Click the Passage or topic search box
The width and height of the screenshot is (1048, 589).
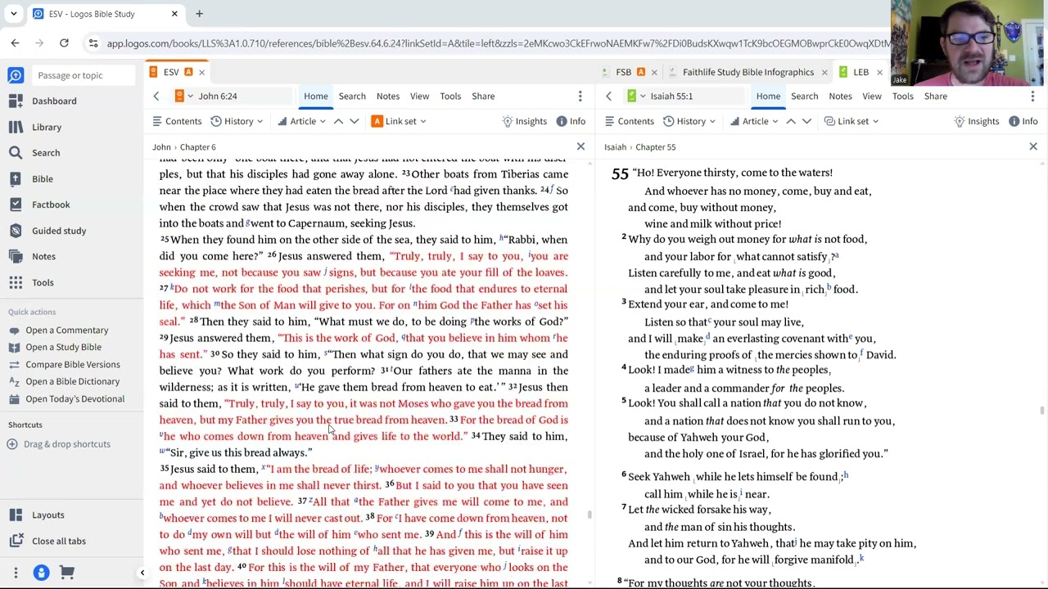pos(82,75)
